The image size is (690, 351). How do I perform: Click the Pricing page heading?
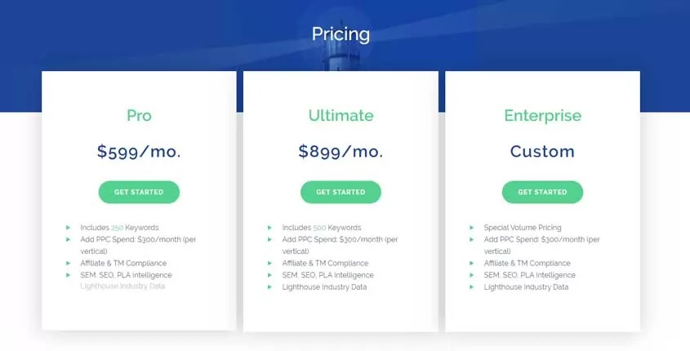coord(341,34)
